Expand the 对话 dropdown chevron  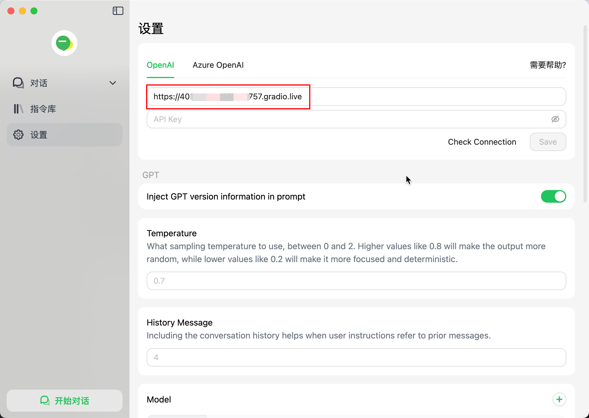(x=113, y=83)
